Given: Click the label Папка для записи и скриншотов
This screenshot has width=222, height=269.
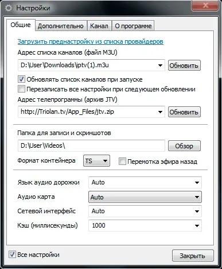Looking at the screenshot, I should 64,133.
